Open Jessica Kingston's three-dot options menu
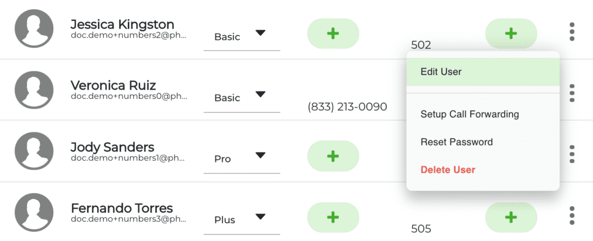Viewport: 593px width, 241px height. pyautogui.click(x=572, y=32)
